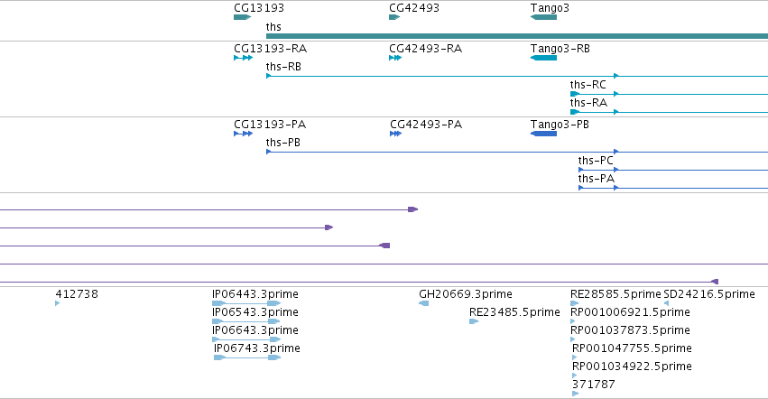Screen dimensions: 768x399
Task: Select the RE28585.5prime EST arrow
Action: click(575, 303)
